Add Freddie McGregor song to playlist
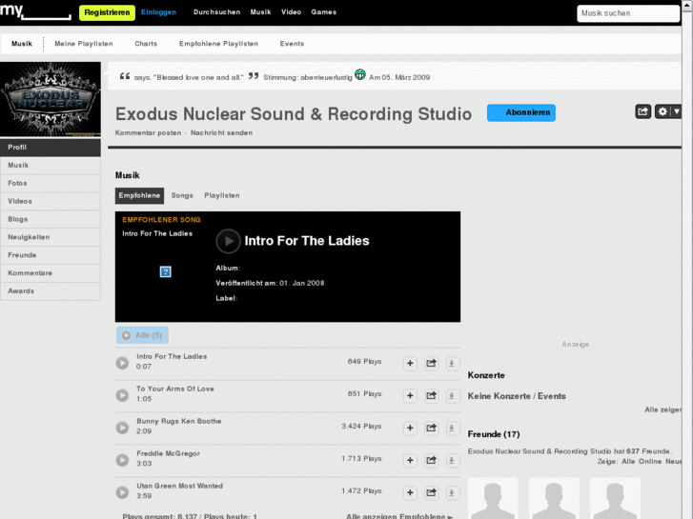 click(x=410, y=460)
